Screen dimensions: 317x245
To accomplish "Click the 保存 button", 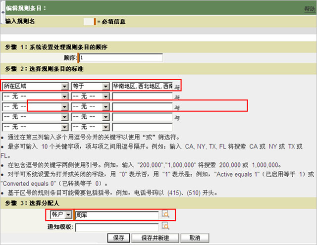I will 118,238.
